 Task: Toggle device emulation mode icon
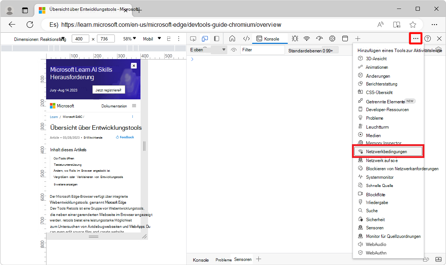205,38
